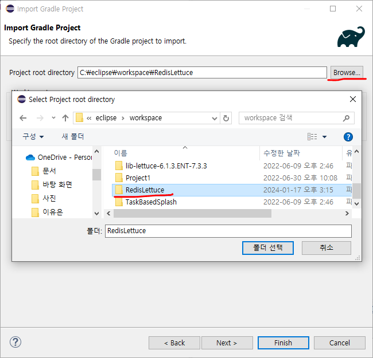Click the 새 폴더 new folder button
This screenshot has width=373, height=358.
[73, 137]
